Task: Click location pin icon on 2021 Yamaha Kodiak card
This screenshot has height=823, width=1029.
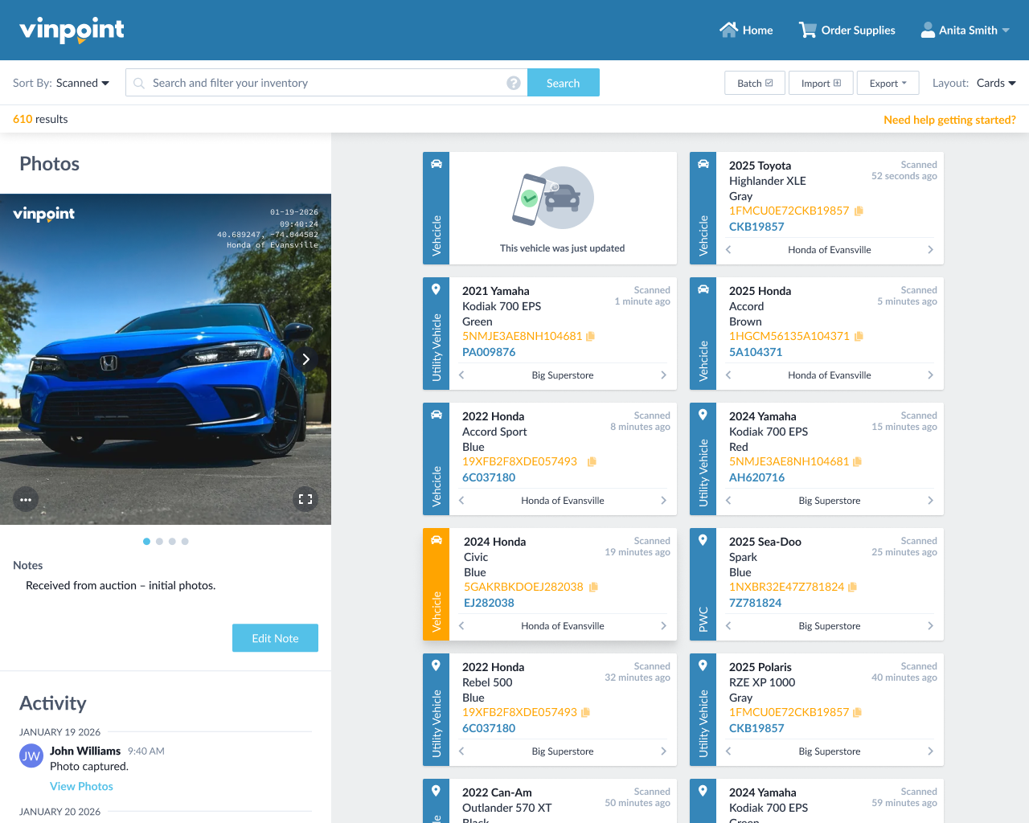Action: (436, 289)
